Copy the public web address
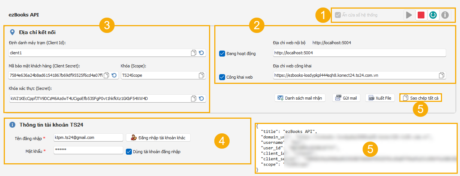460x176 pixels. (x=442, y=75)
